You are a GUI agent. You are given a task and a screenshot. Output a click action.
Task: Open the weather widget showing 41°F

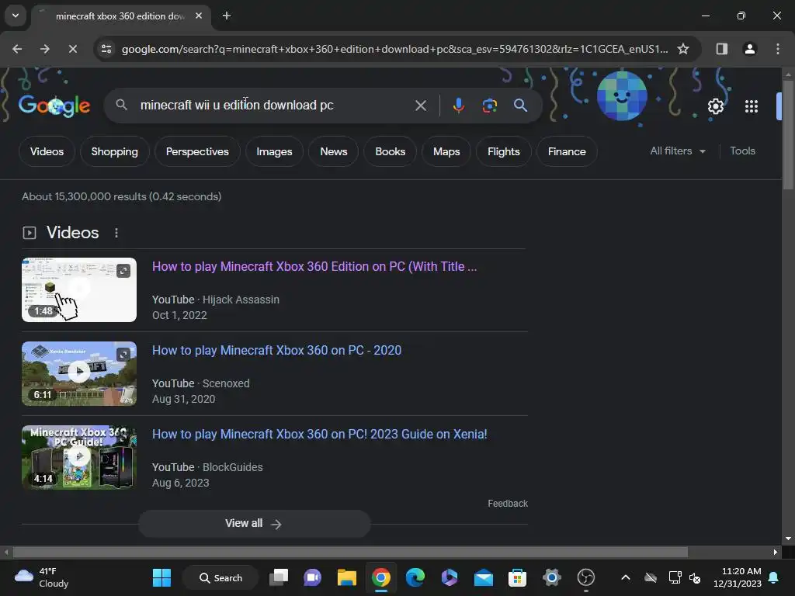point(42,577)
